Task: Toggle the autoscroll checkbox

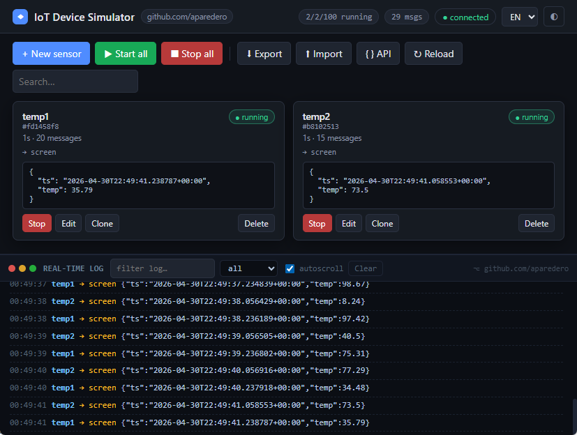Action: pos(290,268)
